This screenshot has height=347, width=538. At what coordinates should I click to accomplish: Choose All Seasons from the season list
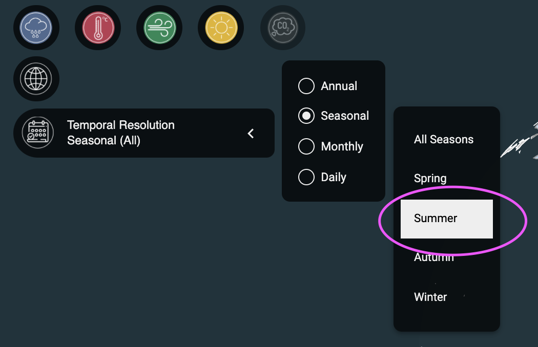coord(444,140)
